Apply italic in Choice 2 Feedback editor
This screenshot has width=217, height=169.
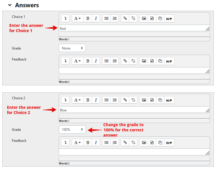(96, 143)
